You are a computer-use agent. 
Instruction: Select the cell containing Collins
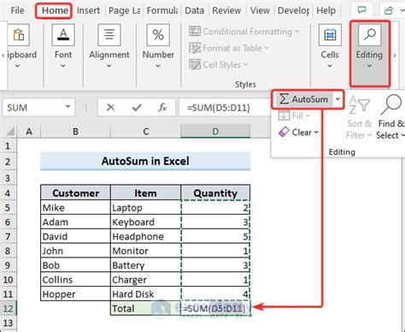[x=75, y=280]
